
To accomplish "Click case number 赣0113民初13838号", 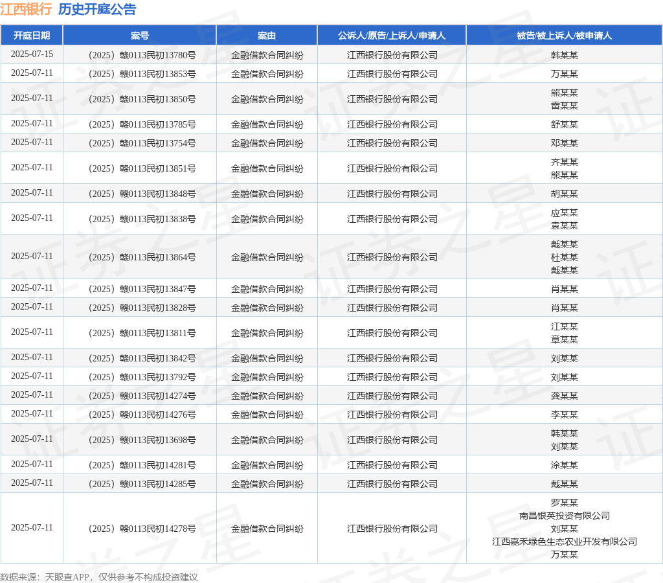I will click(142, 219).
